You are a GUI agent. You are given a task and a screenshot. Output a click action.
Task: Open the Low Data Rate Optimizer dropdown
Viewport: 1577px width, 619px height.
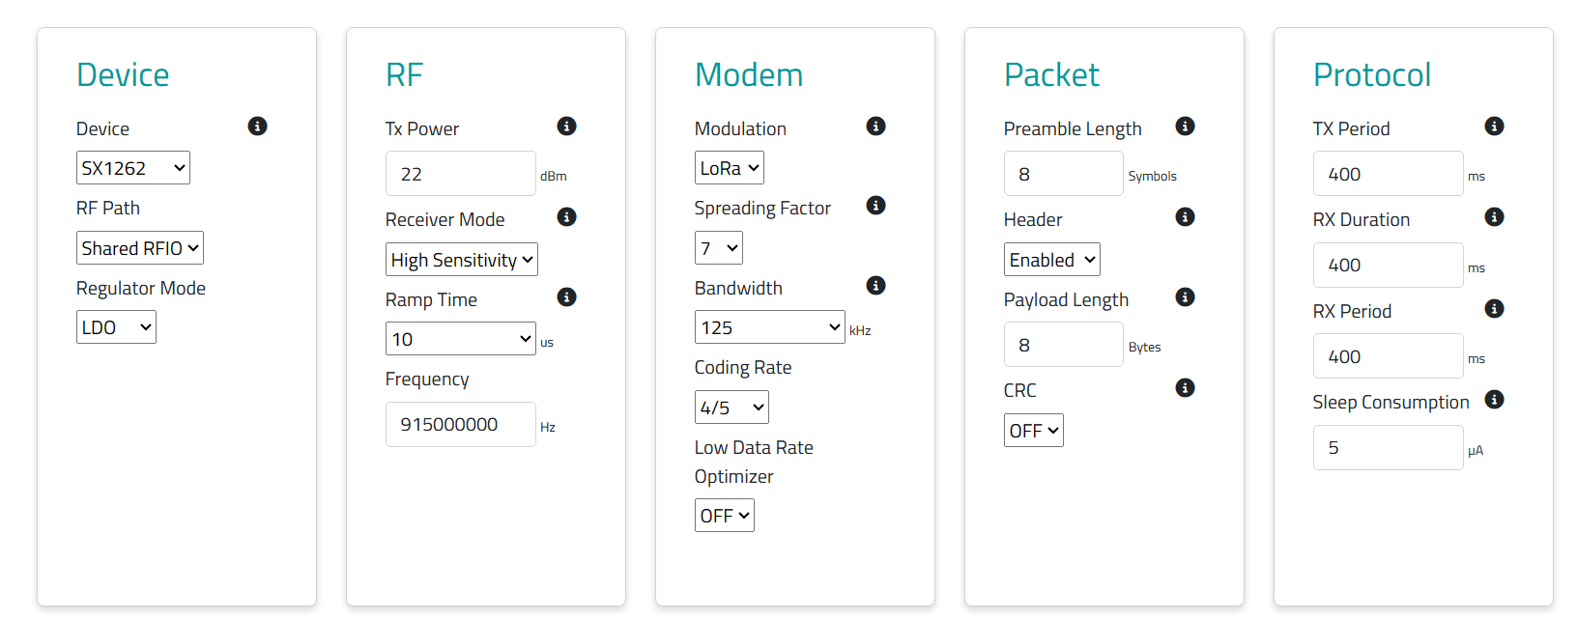(x=725, y=516)
